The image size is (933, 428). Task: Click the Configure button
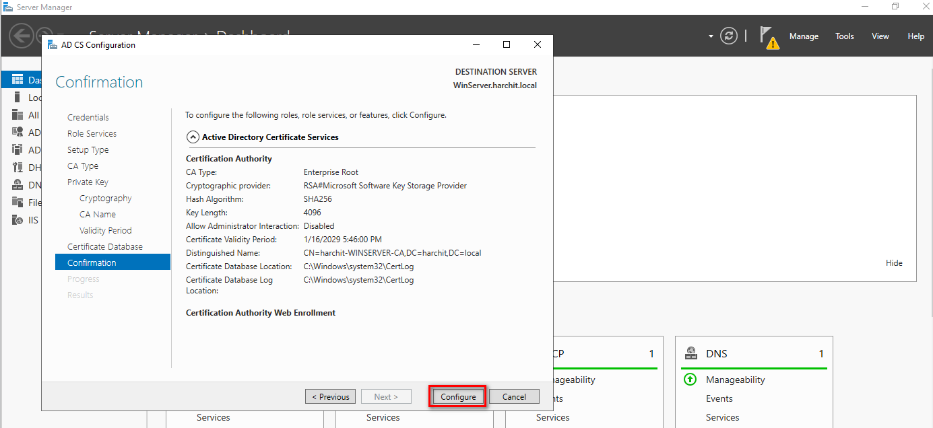[458, 396]
